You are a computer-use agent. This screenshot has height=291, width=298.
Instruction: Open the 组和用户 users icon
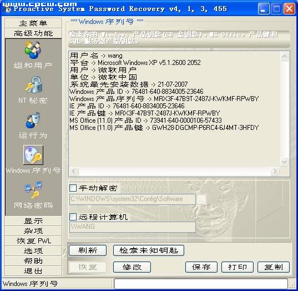(x=33, y=50)
